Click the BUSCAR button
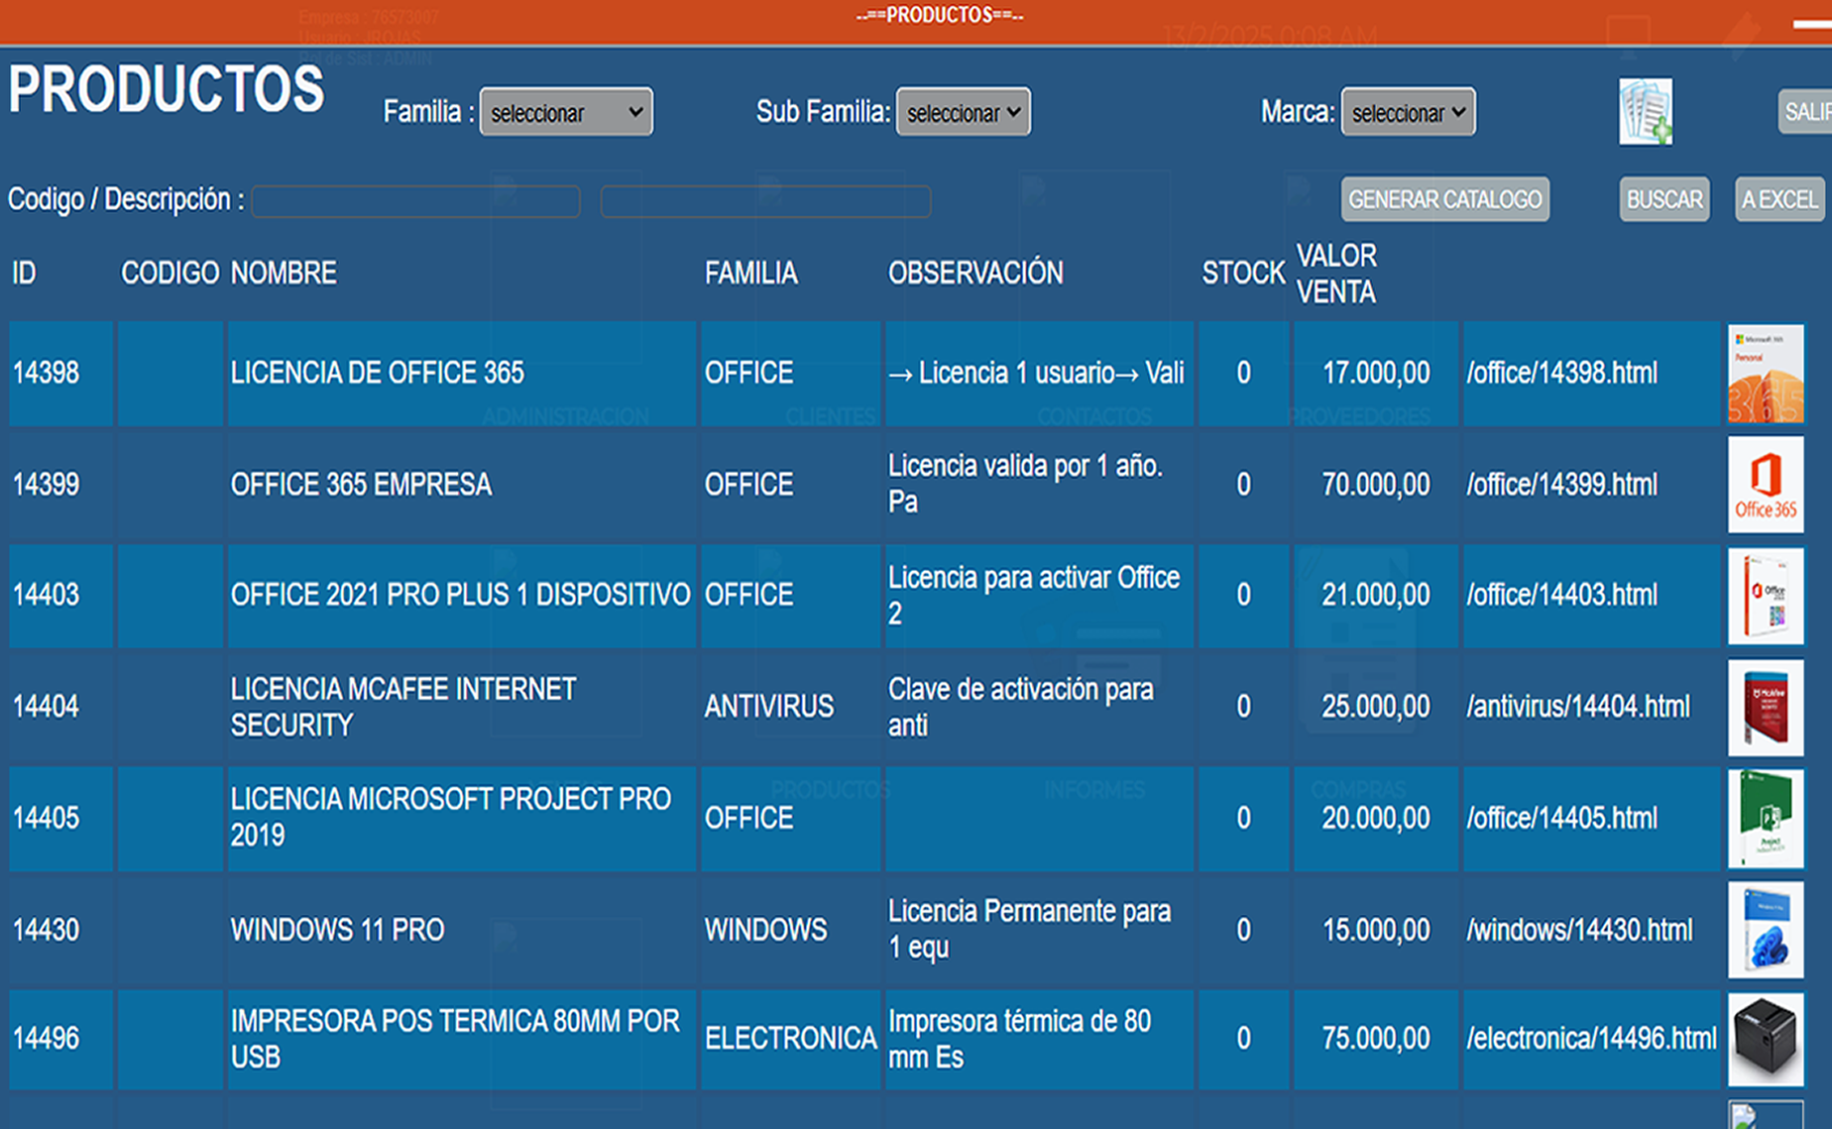 point(1664,199)
